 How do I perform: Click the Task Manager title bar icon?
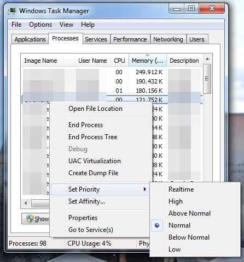pos(12,11)
